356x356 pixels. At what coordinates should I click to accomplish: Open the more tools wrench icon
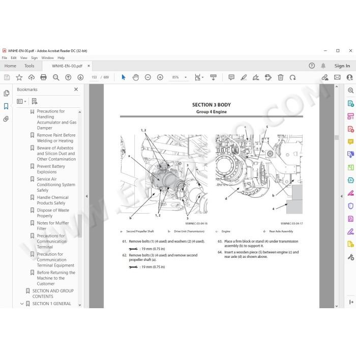pos(350,257)
